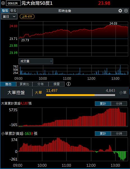
Task: Click the 小單 volume value 4,843
Action: click(x=110, y=90)
